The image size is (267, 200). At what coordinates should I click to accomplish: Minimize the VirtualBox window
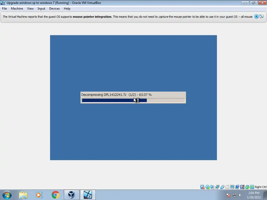click(x=245, y=3)
